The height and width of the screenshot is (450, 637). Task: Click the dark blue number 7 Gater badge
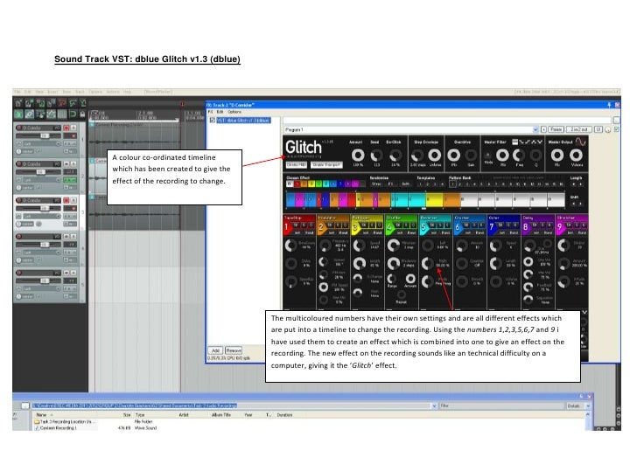pyautogui.click(x=492, y=228)
